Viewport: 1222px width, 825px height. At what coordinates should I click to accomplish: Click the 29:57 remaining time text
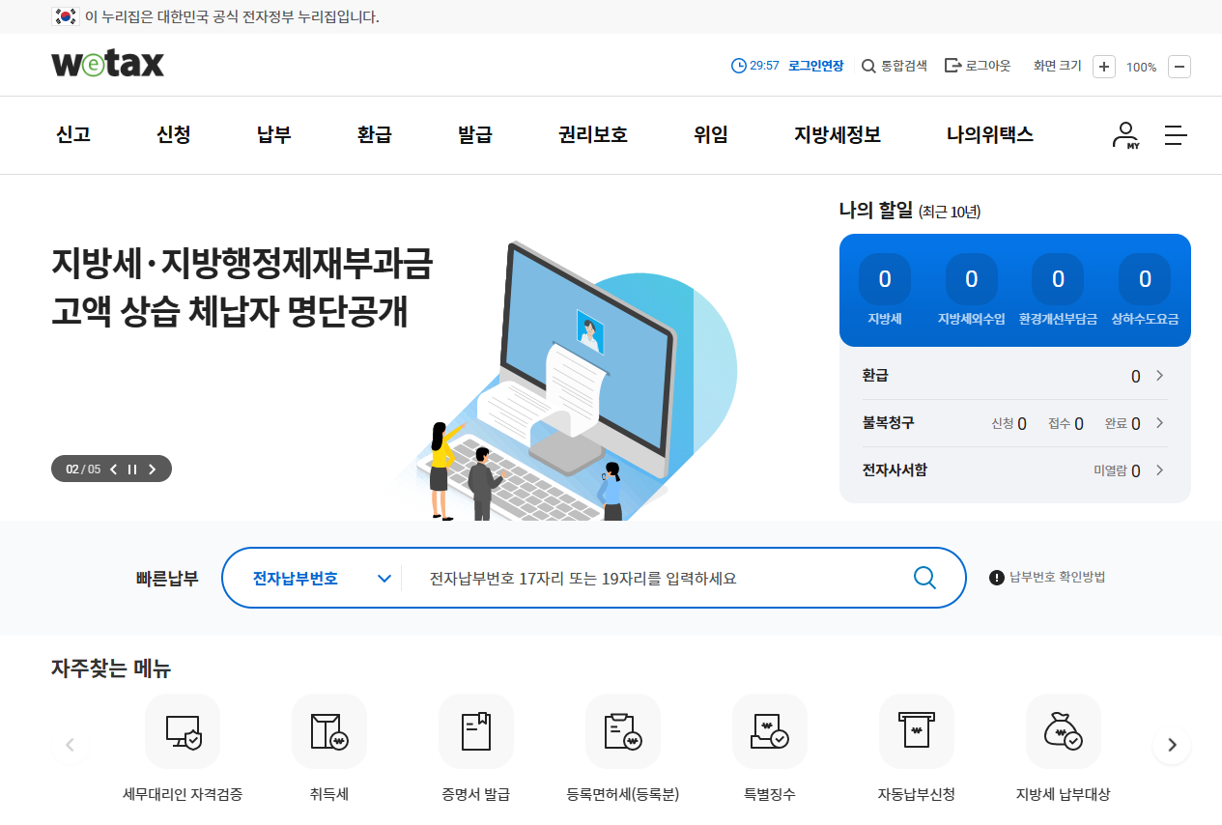pos(764,66)
